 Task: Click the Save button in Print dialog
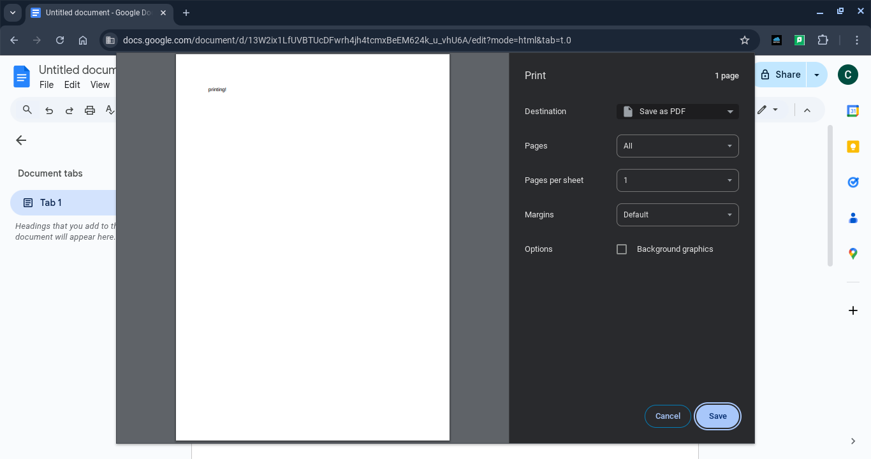(717, 416)
